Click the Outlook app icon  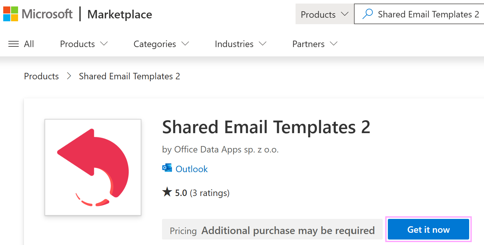[x=166, y=168]
